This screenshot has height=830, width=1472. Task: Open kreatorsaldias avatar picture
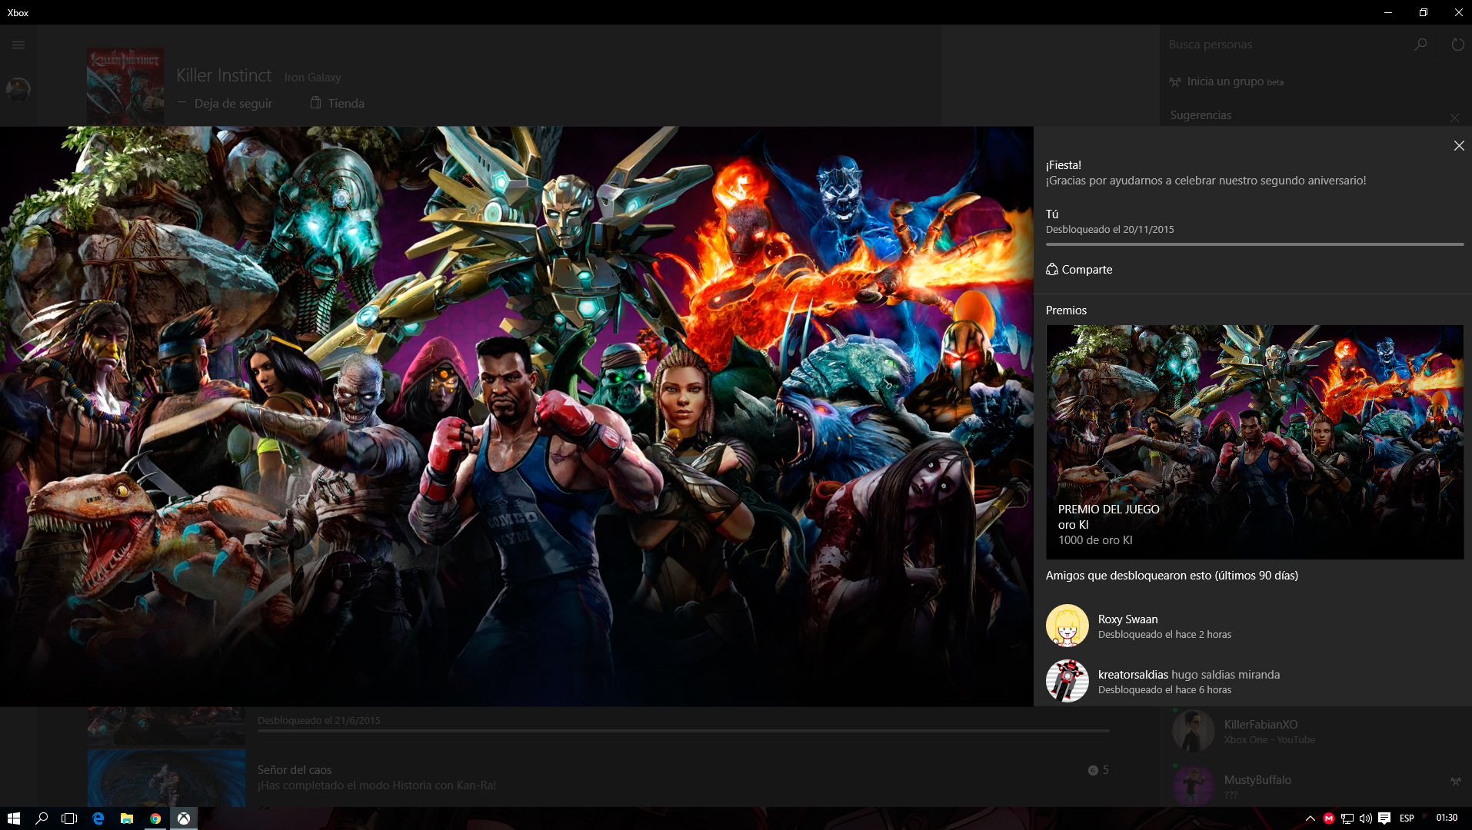(1067, 681)
